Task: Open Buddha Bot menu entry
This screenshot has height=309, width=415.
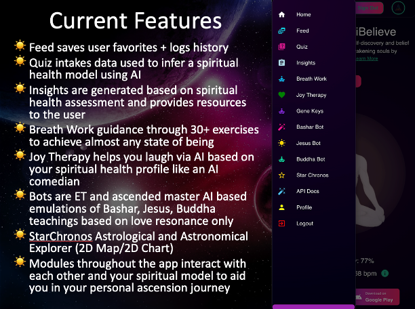Action: coord(311,159)
